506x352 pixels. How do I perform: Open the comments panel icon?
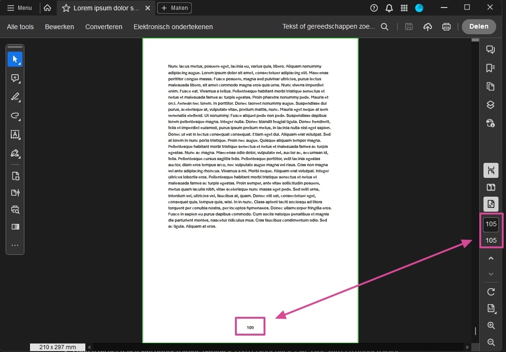[x=491, y=49]
